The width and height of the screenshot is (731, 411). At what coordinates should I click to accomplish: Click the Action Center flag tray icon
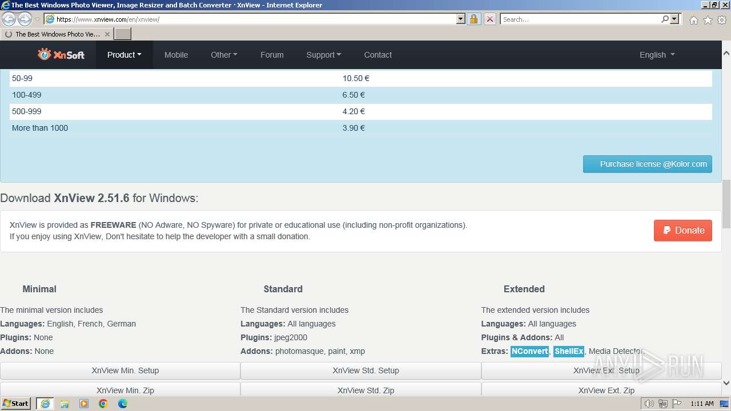tap(676, 404)
